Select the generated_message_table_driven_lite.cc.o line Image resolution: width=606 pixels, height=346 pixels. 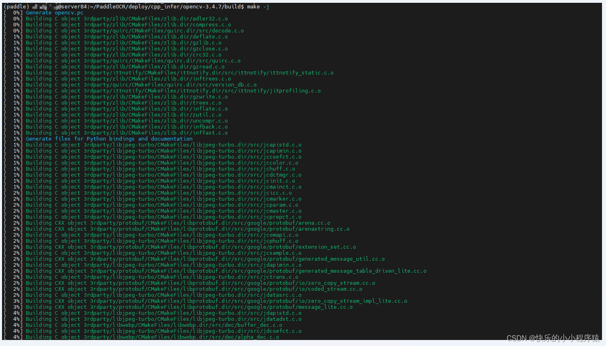pyautogui.click(x=215, y=271)
